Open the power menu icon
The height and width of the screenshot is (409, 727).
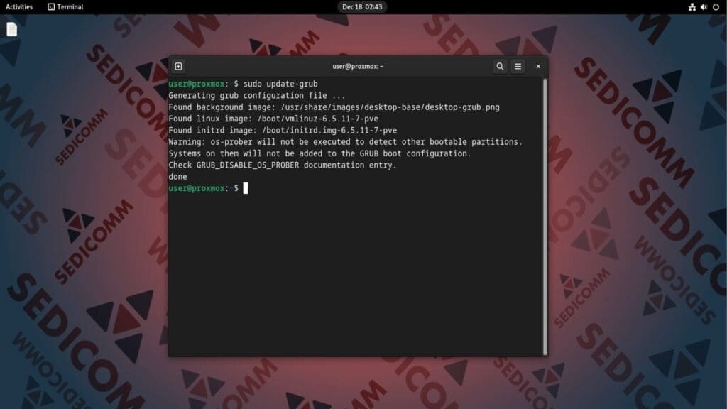[x=716, y=7]
